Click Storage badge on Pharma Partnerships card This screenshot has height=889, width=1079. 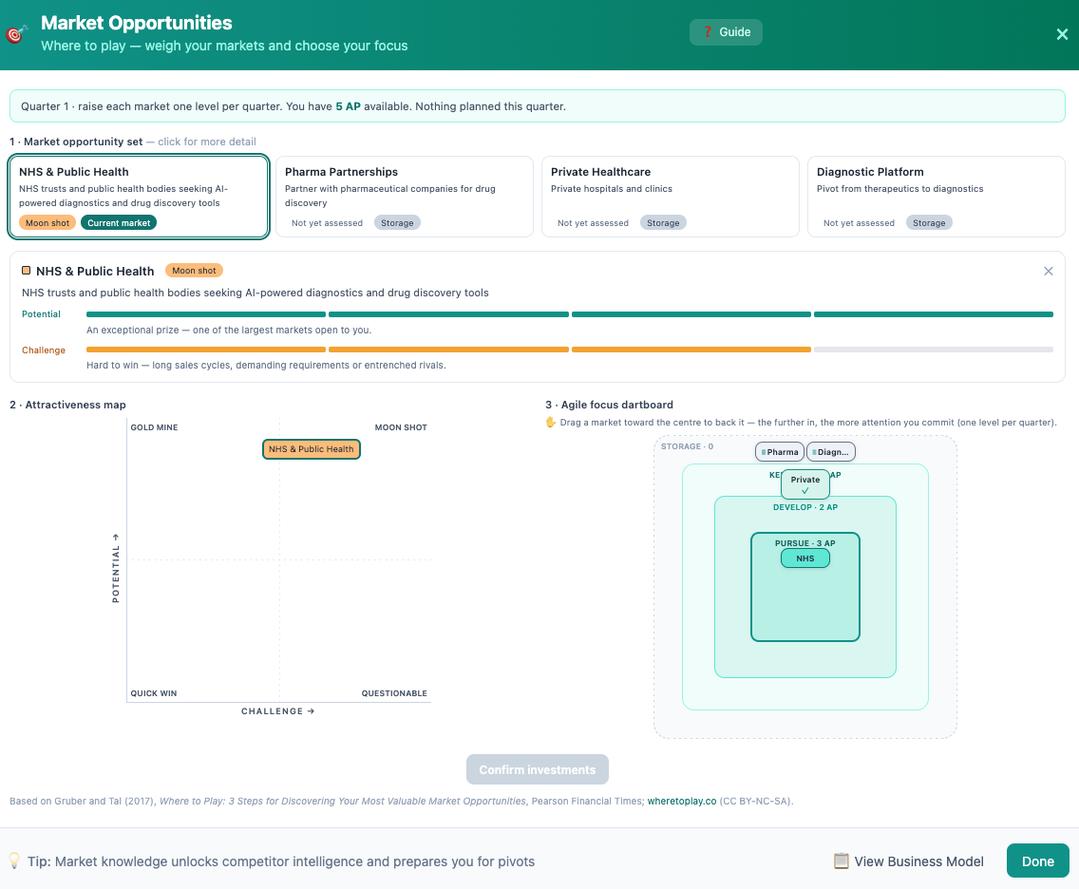click(397, 223)
